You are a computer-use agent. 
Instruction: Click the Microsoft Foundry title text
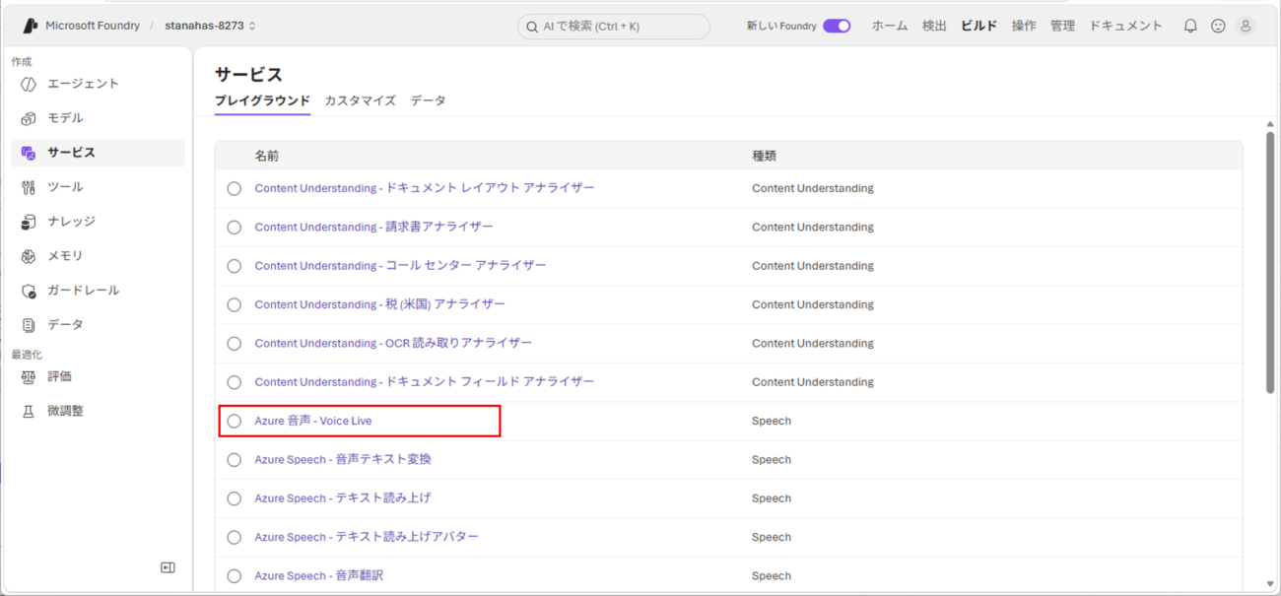pos(93,26)
